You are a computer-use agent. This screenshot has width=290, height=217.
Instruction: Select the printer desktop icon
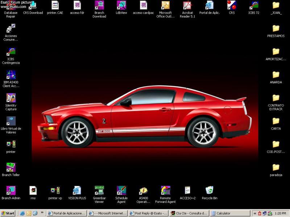11,147
